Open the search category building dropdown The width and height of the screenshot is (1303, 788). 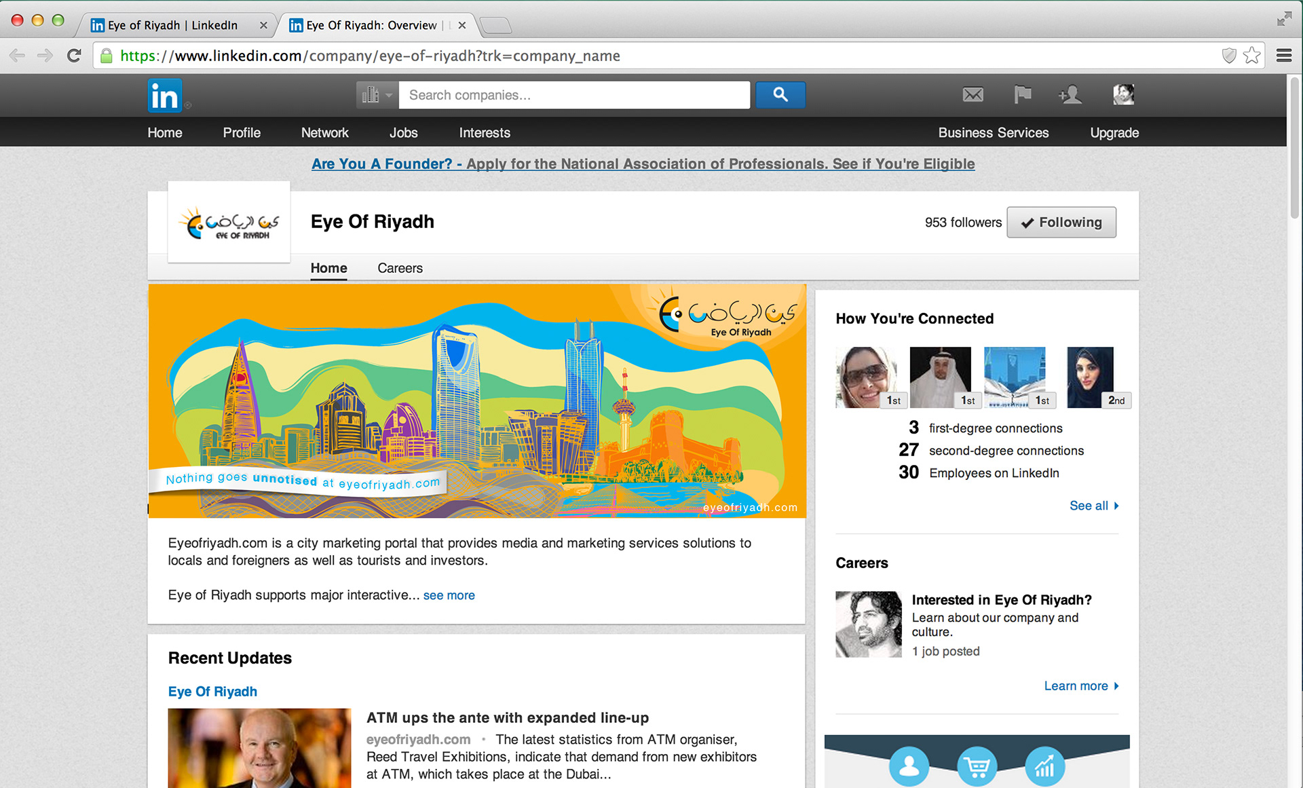377,95
